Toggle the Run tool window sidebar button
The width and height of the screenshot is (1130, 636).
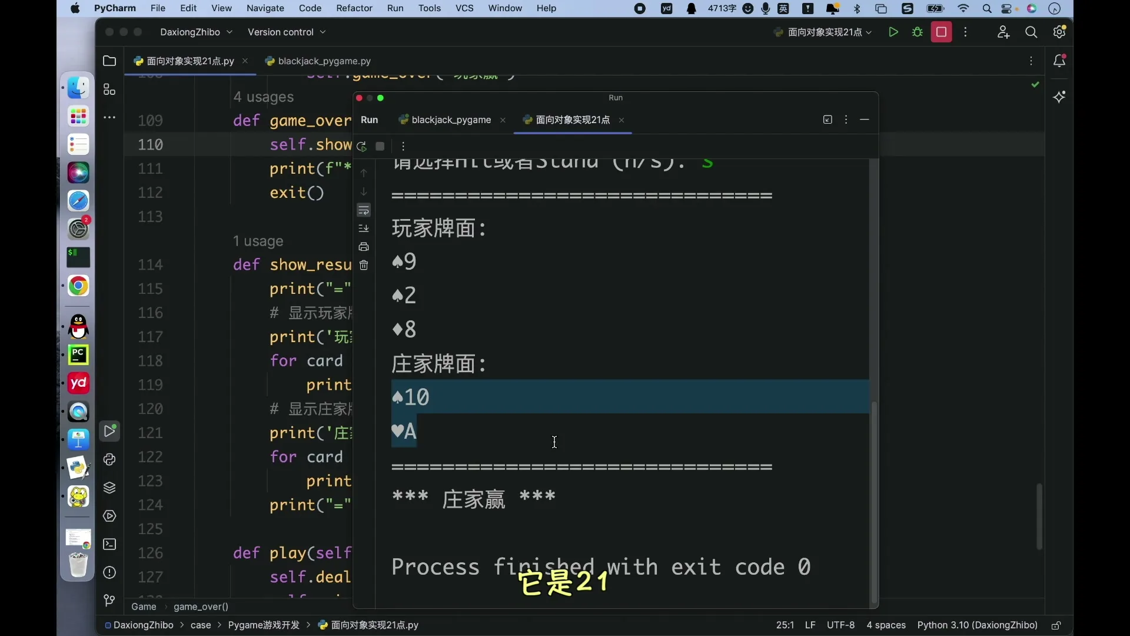coord(109,432)
